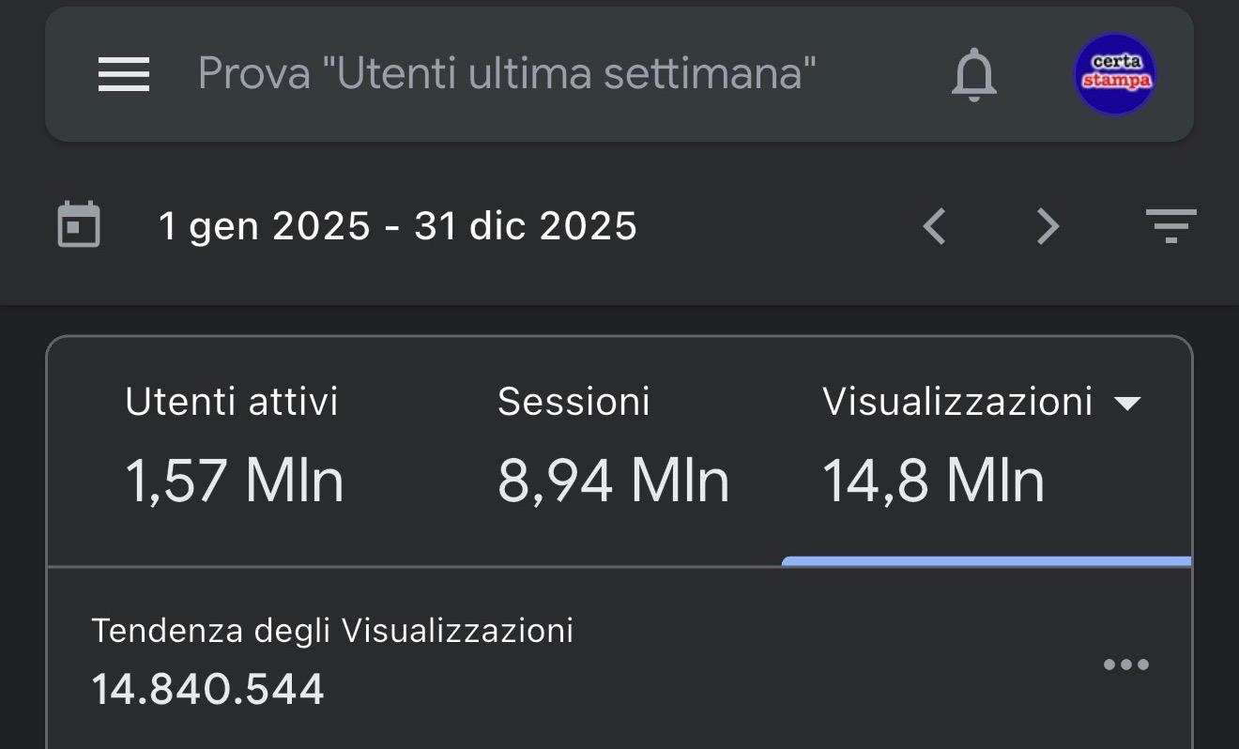
Task: Open the hamburger navigation menu
Action: (x=124, y=74)
